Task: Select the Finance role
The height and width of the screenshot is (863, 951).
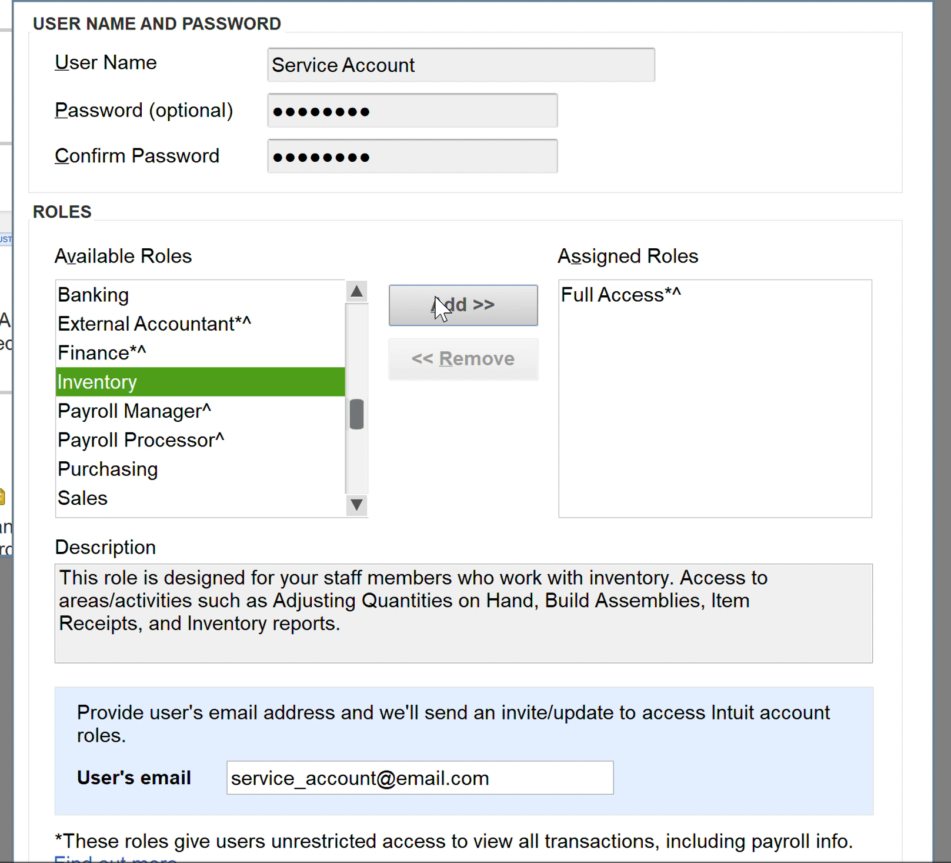Action: pos(102,352)
